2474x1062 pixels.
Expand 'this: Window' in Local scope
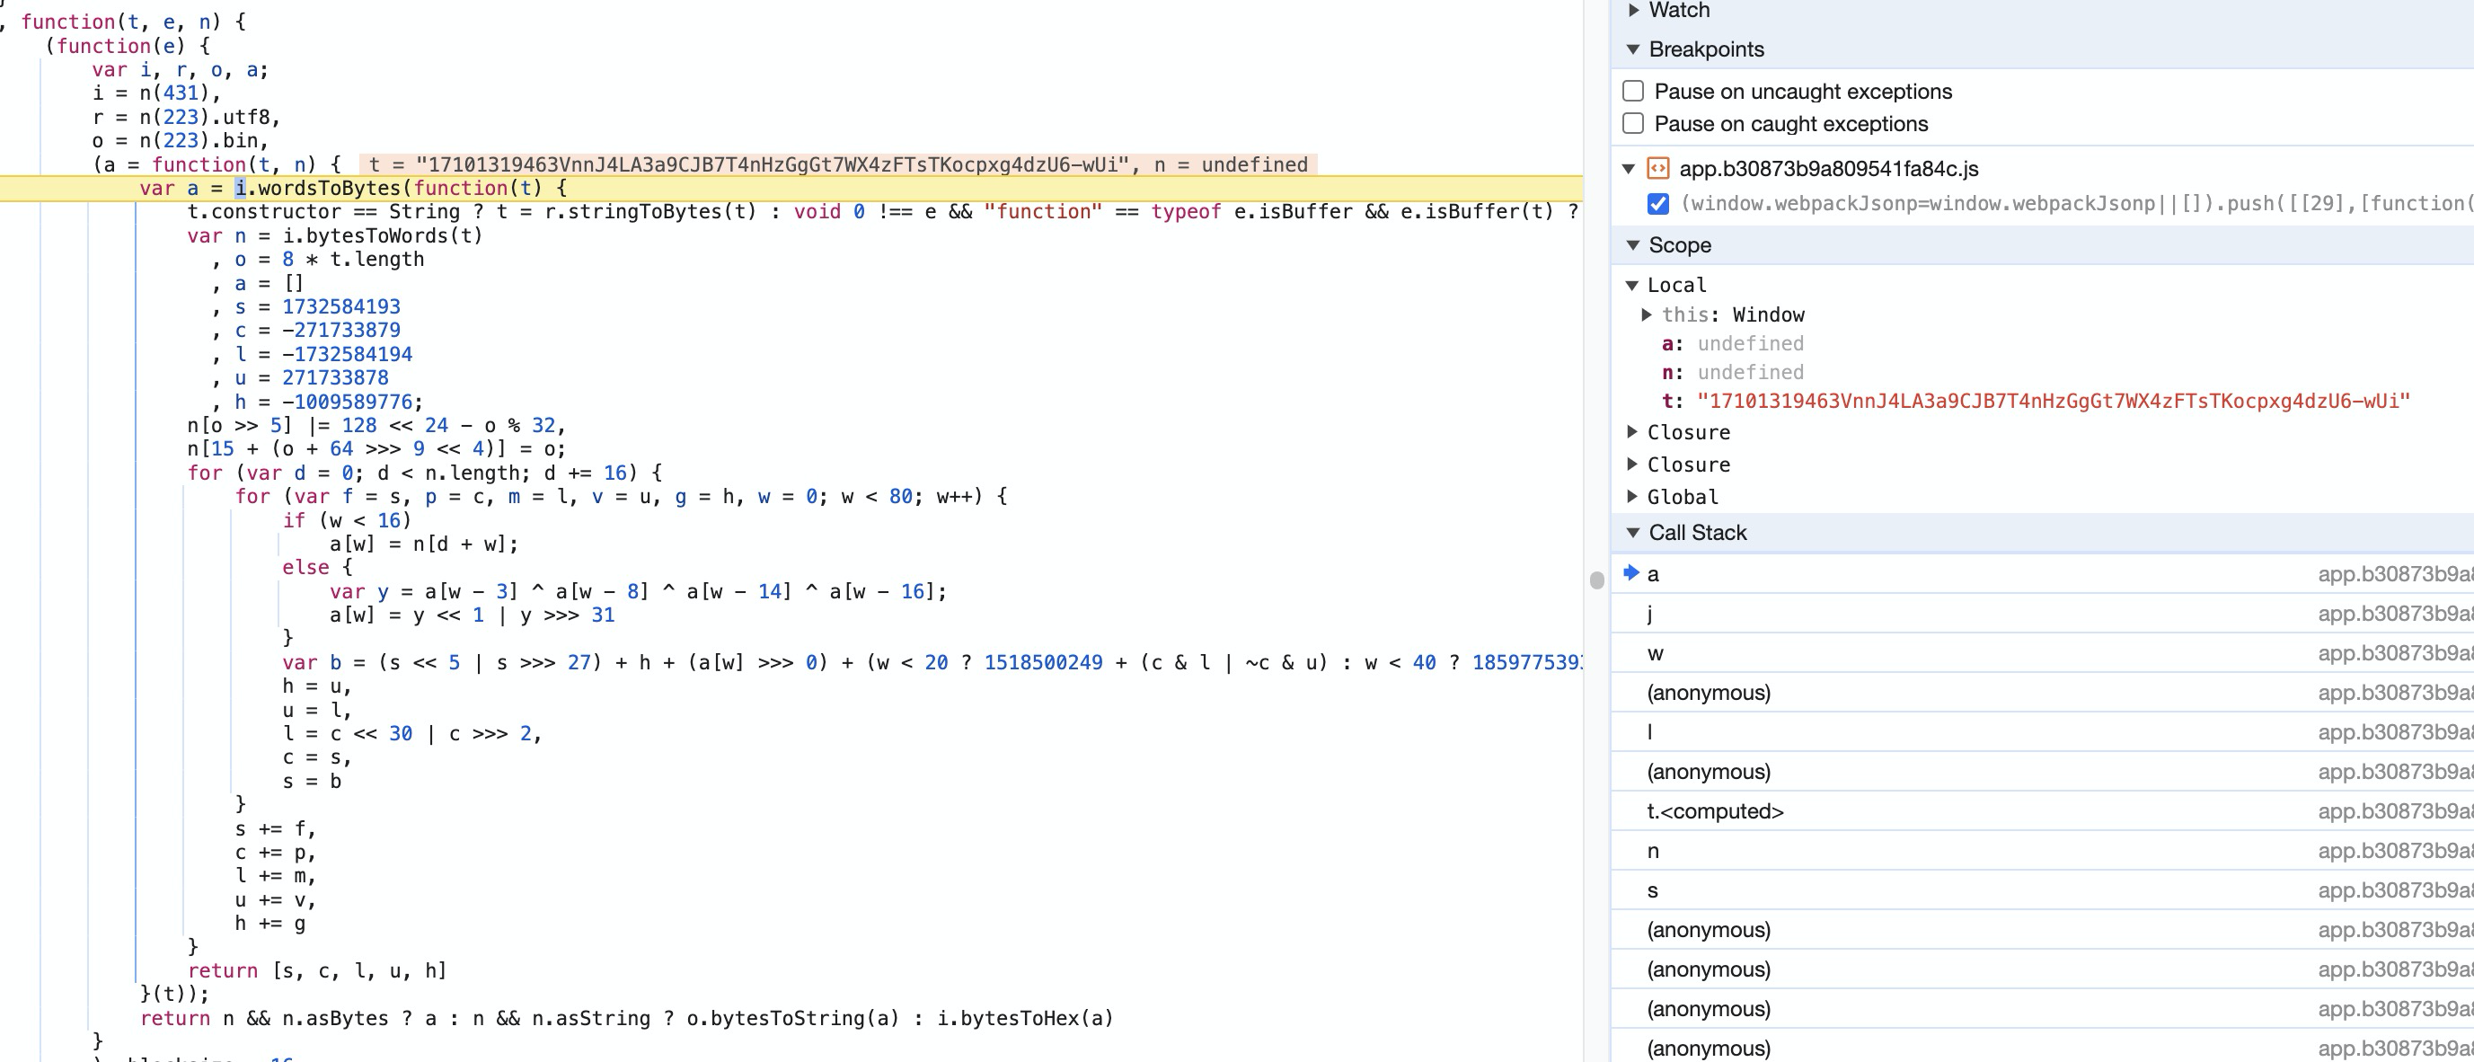tap(1646, 315)
